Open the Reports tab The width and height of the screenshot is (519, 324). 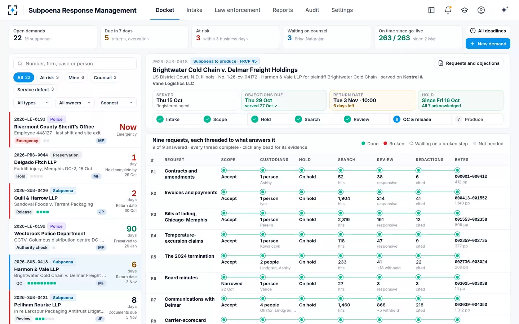tap(283, 10)
